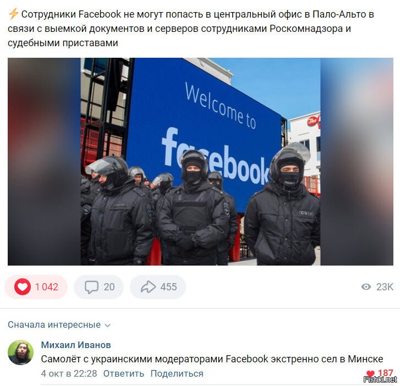Click the lightning bolt emoji in post
Screen dimensions: 400x386
pos(13,14)
